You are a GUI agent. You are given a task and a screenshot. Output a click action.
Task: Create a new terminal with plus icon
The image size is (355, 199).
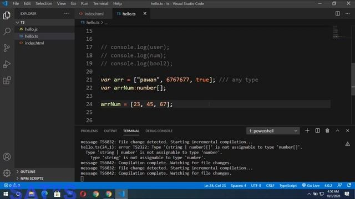[x=307, y=130]
